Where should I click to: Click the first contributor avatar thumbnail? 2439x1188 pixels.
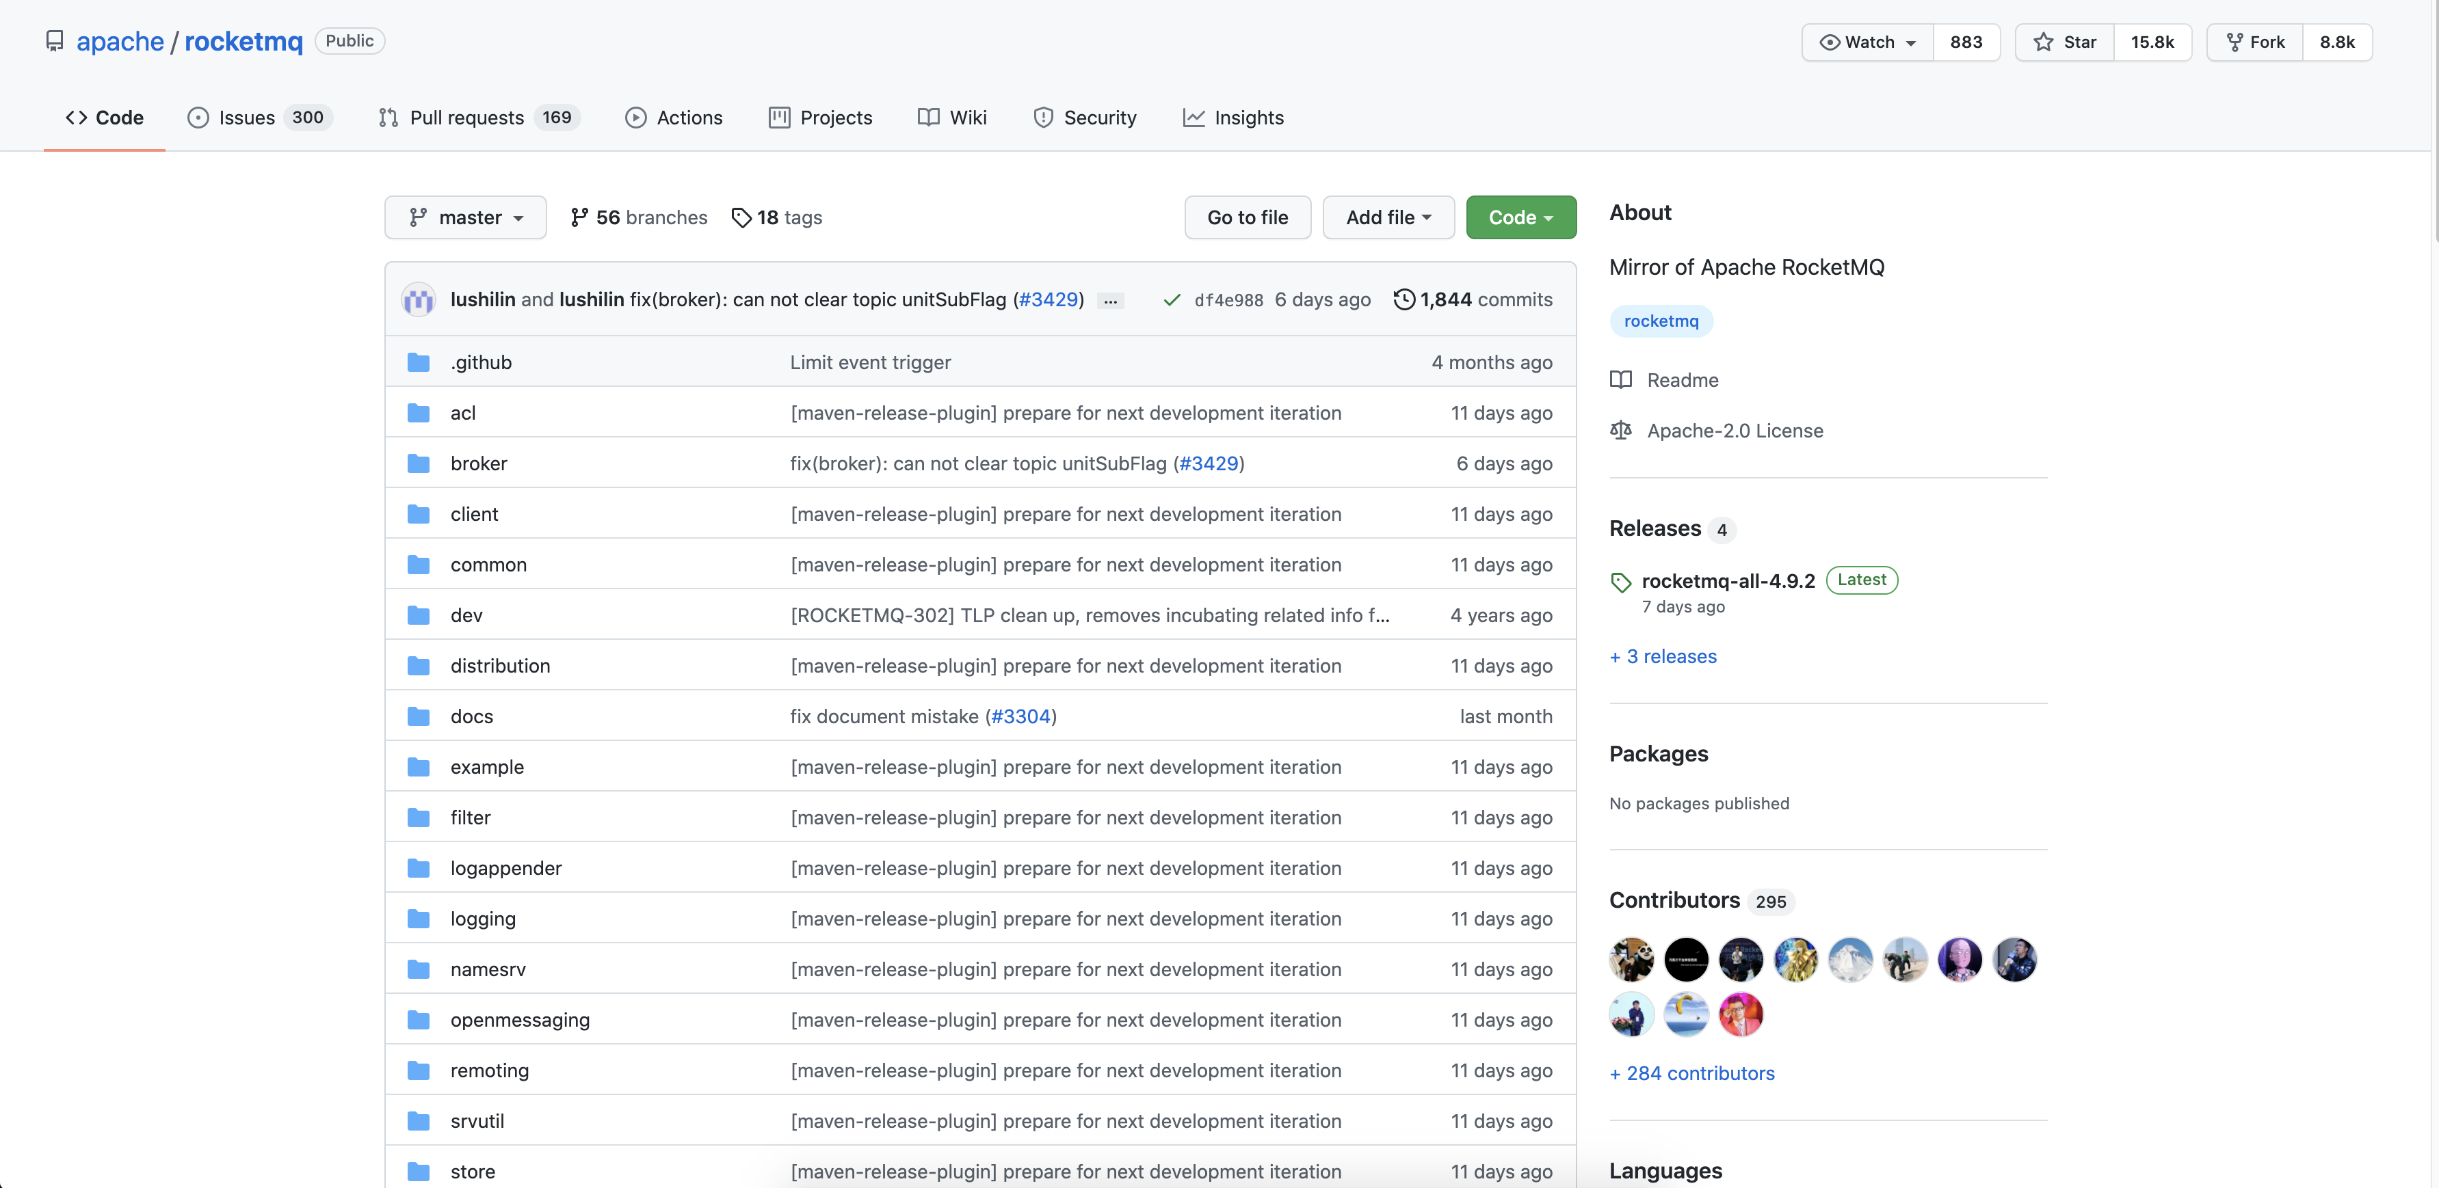pyautogui.click(x=1631, y=960)
